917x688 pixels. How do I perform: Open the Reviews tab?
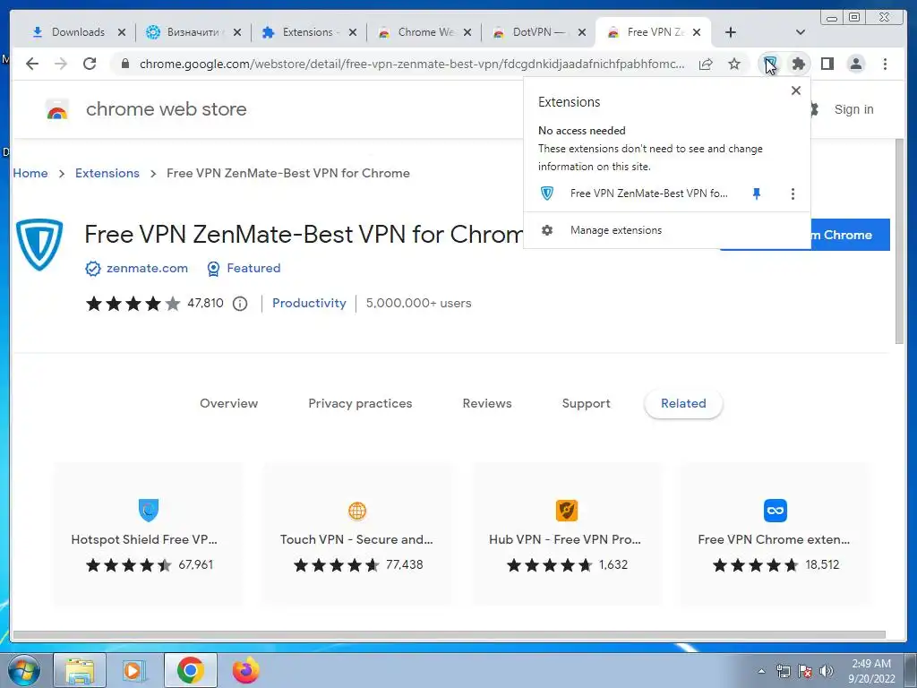click(487, 403)
